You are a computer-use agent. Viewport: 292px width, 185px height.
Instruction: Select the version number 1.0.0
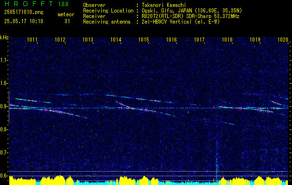click(63, 4)
